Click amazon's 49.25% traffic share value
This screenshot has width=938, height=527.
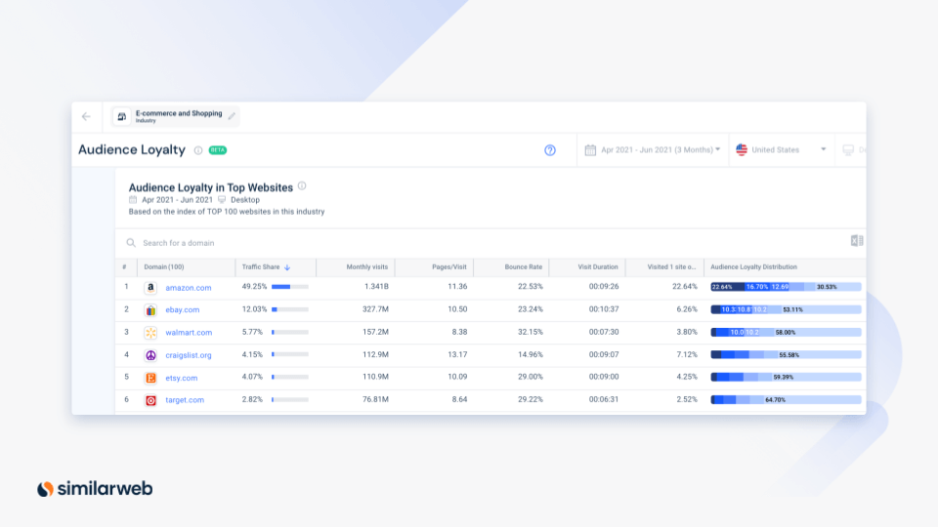254,287
